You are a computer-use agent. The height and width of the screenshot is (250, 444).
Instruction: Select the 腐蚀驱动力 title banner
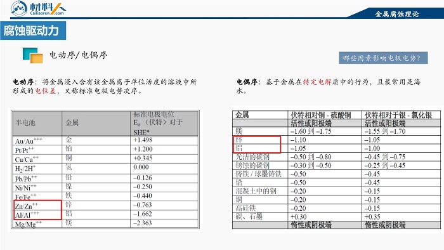[x=33, y=30]
